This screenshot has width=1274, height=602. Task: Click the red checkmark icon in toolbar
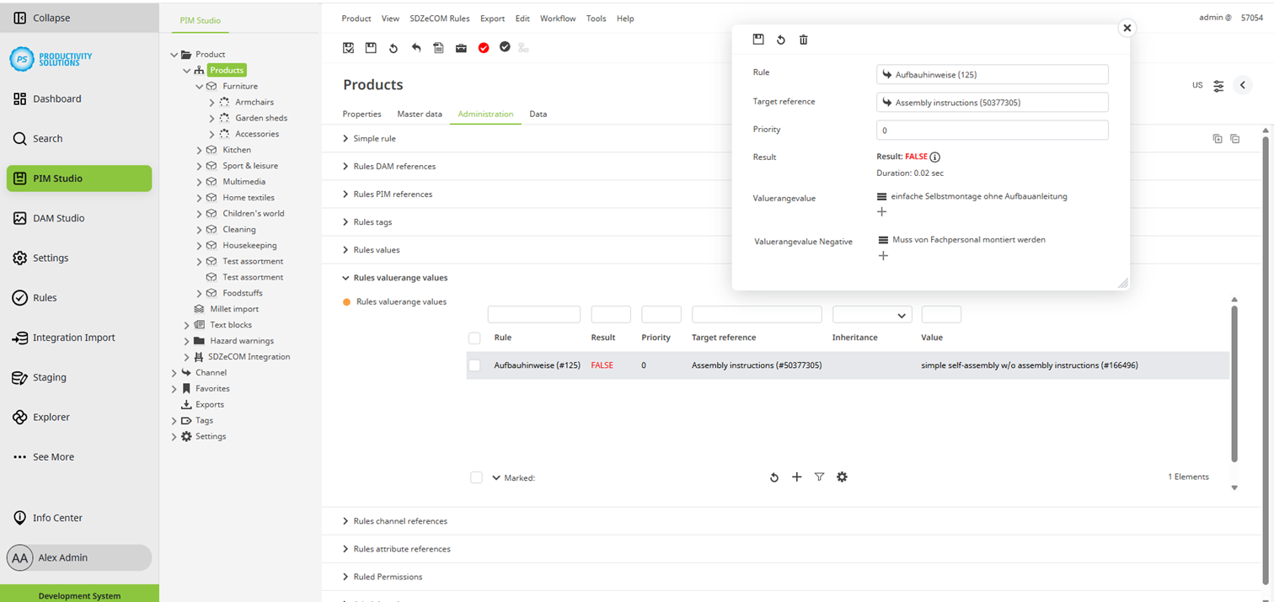(484, 48)
